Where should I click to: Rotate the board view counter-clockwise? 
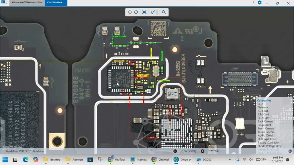[x=130, y=12]
